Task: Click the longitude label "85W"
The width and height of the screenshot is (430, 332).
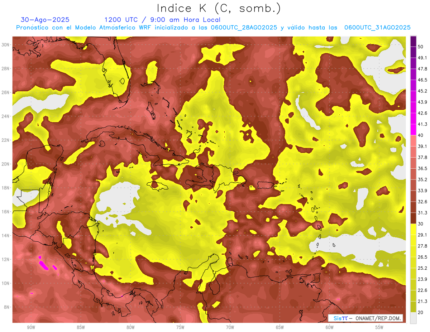Action: [x=81, y=327]
